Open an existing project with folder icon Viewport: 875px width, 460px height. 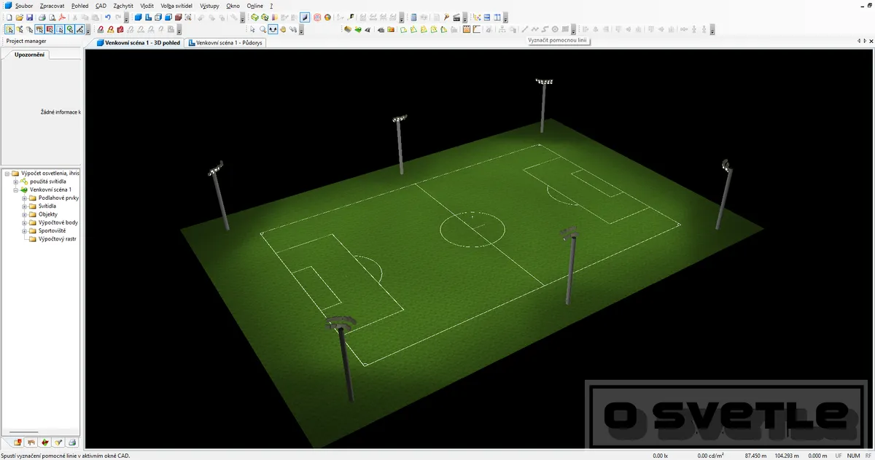click(19, 17)
